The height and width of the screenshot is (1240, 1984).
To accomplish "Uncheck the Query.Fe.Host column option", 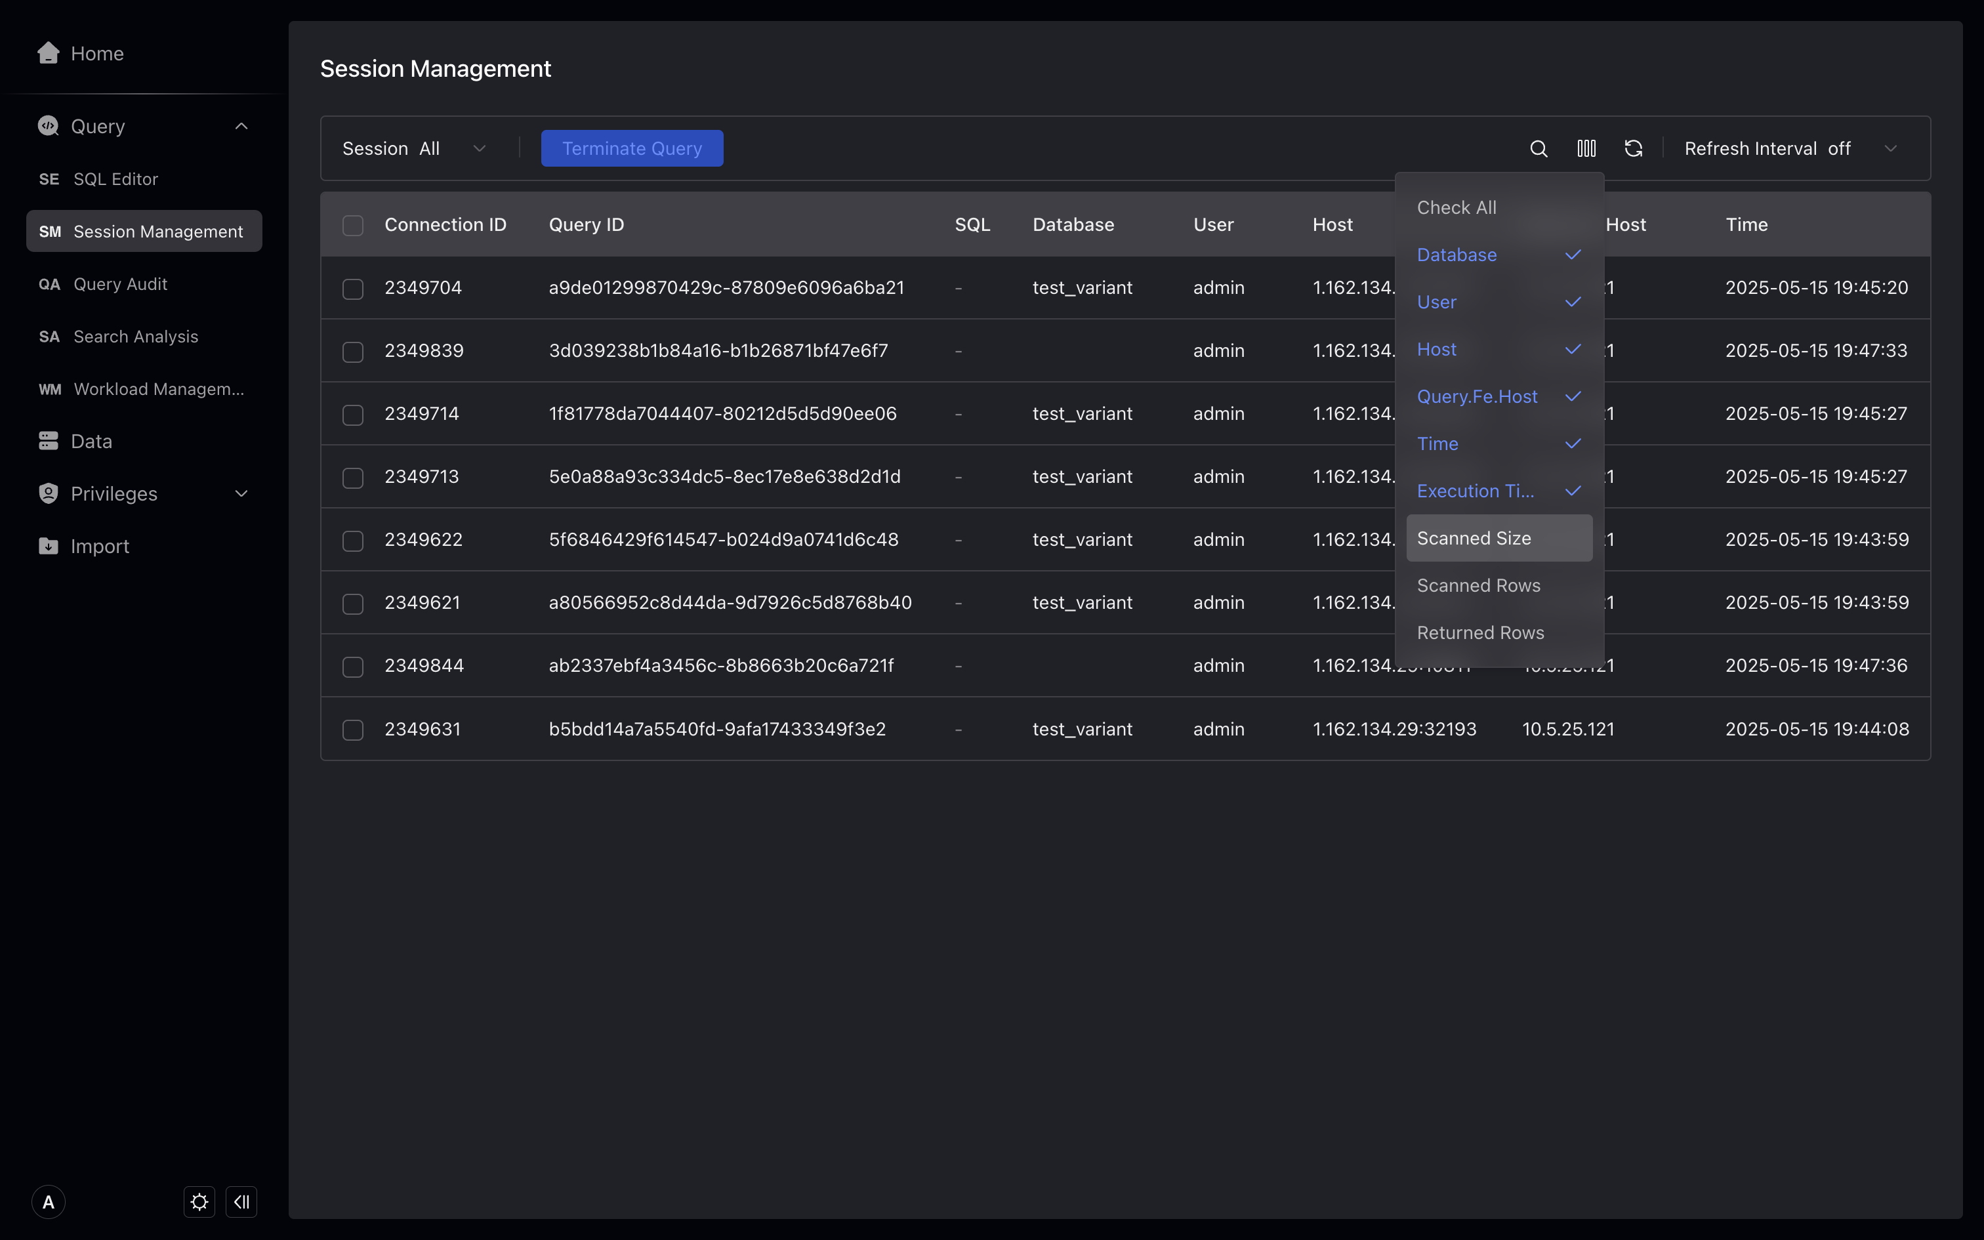I will click(x=1499, y=396).
